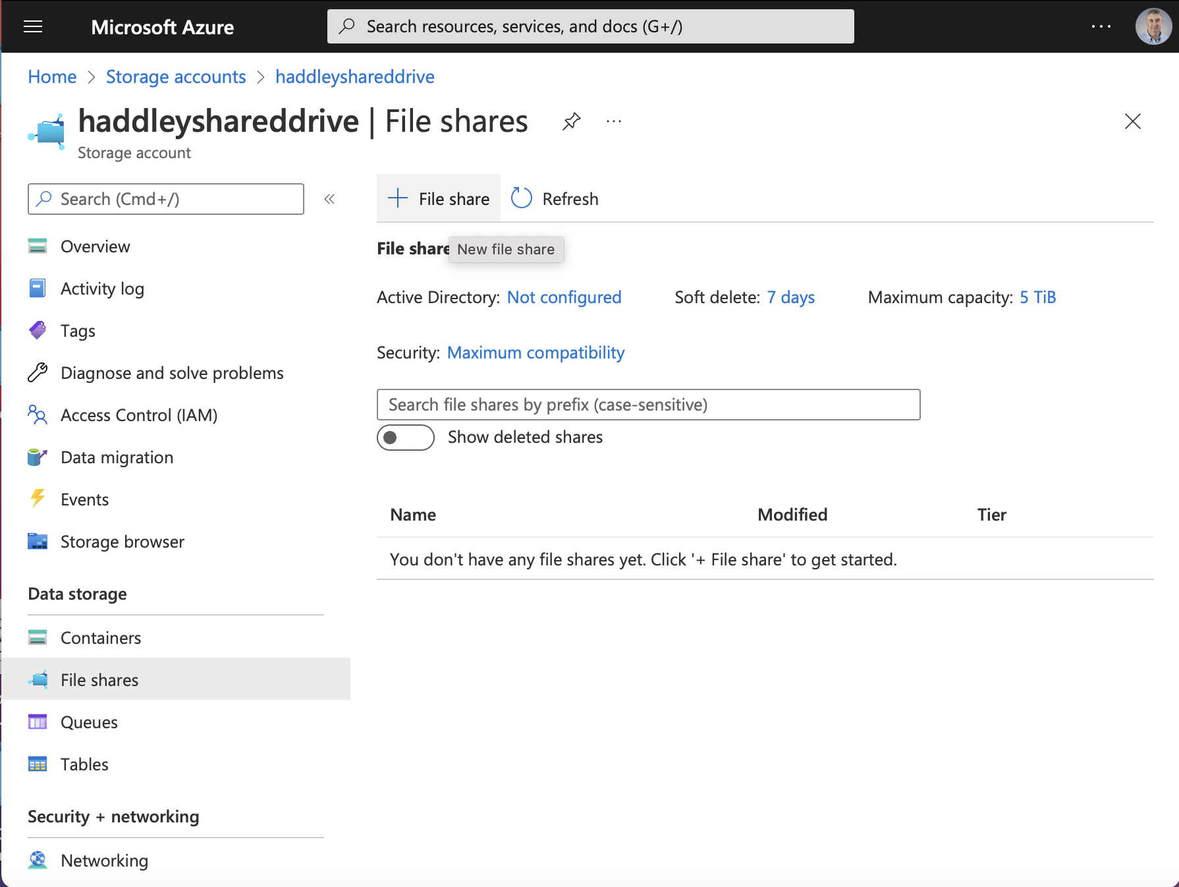Open blade ellipsis more options
This screenshot has height=887, width=1179.
pos(614,121)
